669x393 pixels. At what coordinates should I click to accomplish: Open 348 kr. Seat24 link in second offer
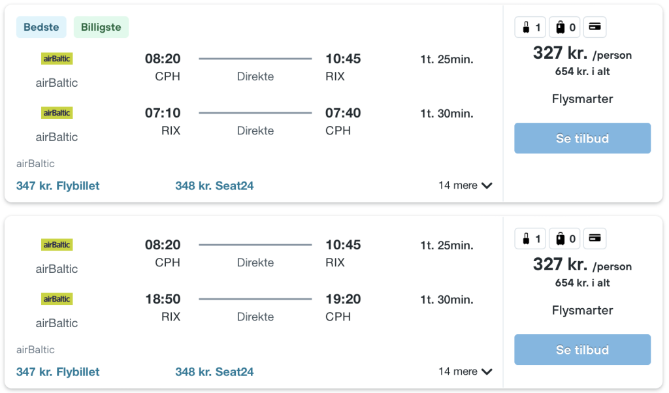click(214, 372)
